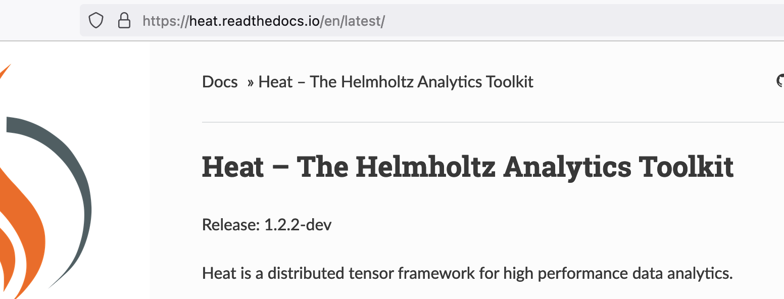Click the shield icon to view blocked trackers
Viewport: 784px width, 299px height.
(x=95, y=21)
